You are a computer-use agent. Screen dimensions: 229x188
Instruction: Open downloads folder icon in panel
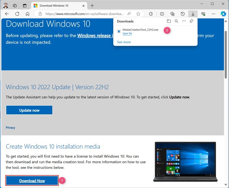(169, 21)
